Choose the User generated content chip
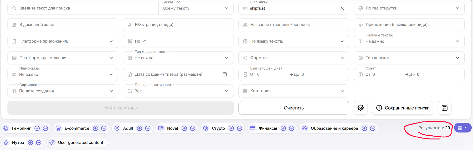This screenshot has width=473, height=150. click(x=77, y=142)
